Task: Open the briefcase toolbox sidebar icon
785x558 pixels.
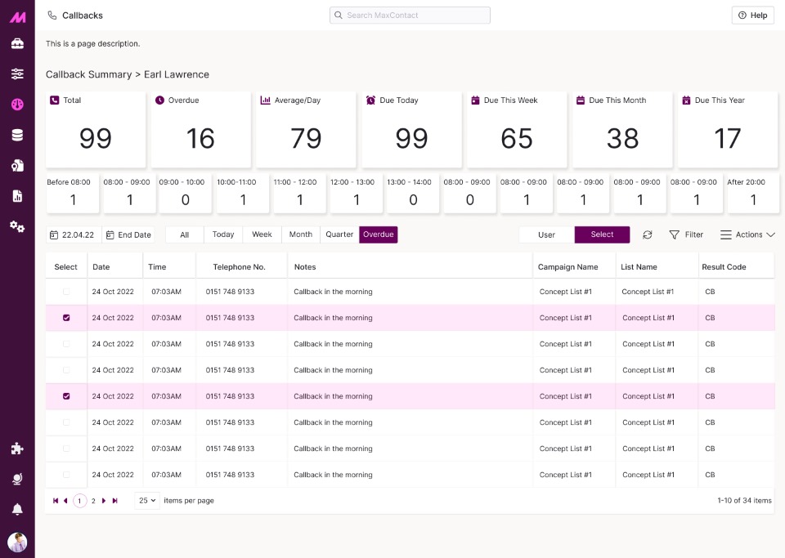Action: (17, 44)
